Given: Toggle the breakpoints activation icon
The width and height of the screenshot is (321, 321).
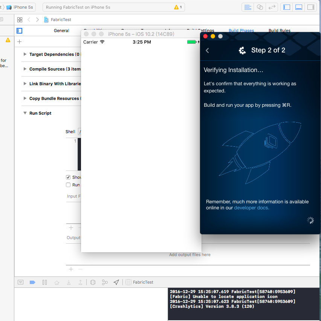Looking at the screenshot, I should pyautogui.click(x=32, y=282).
